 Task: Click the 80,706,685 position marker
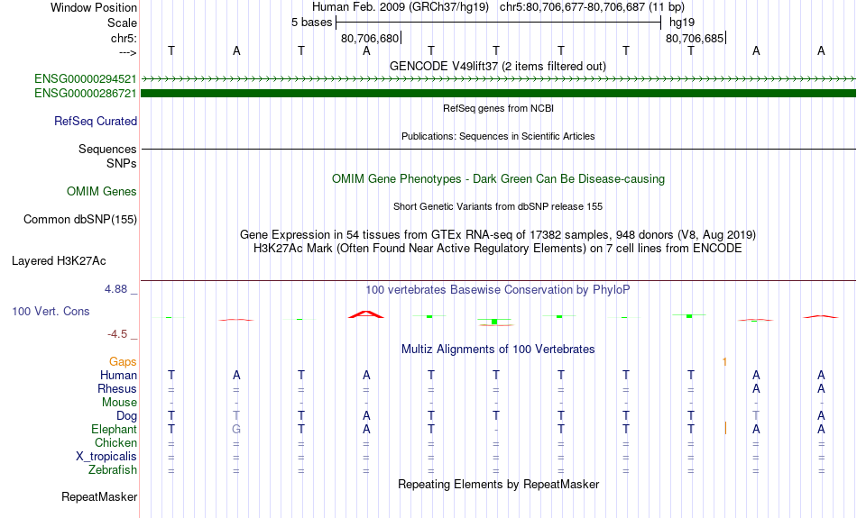point(695,38)
